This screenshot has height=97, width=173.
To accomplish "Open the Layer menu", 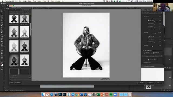I will [30, 1].
